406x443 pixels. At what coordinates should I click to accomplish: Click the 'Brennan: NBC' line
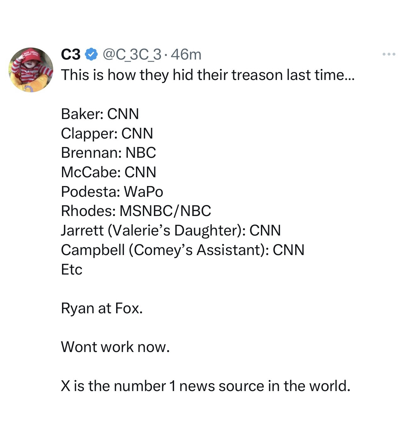point(108,153)
